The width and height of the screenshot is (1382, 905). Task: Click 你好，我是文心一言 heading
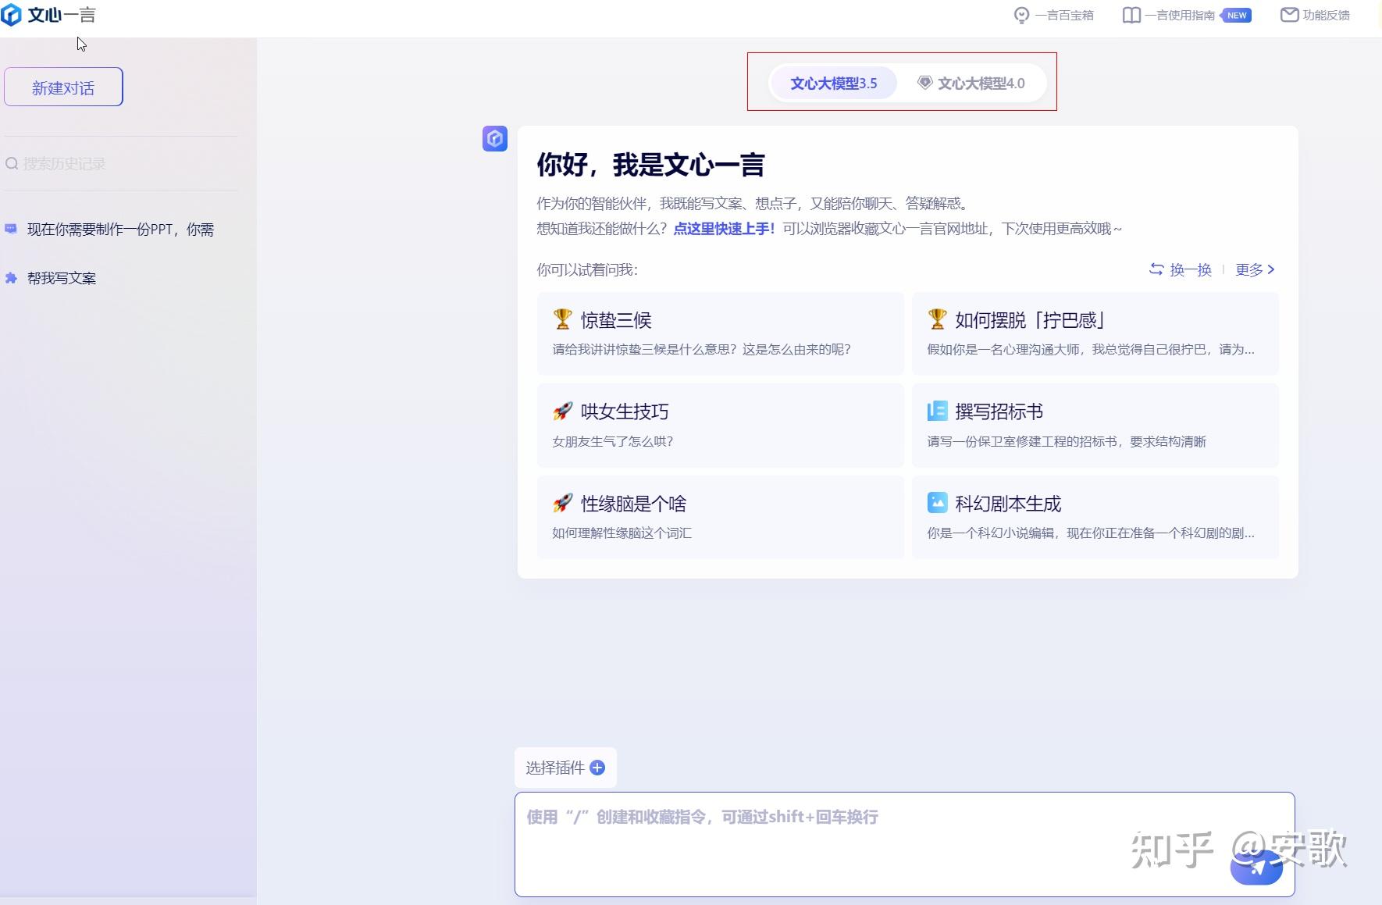coord(650,165)
